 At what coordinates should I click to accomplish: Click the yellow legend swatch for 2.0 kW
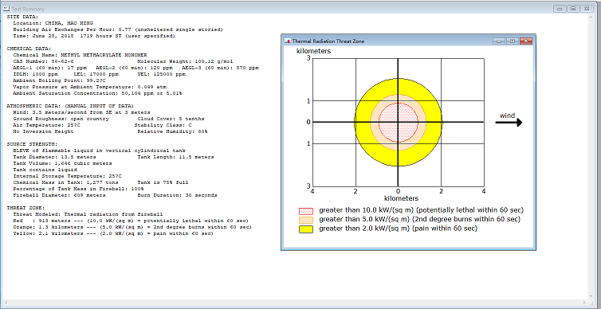[x=306, y=229]
